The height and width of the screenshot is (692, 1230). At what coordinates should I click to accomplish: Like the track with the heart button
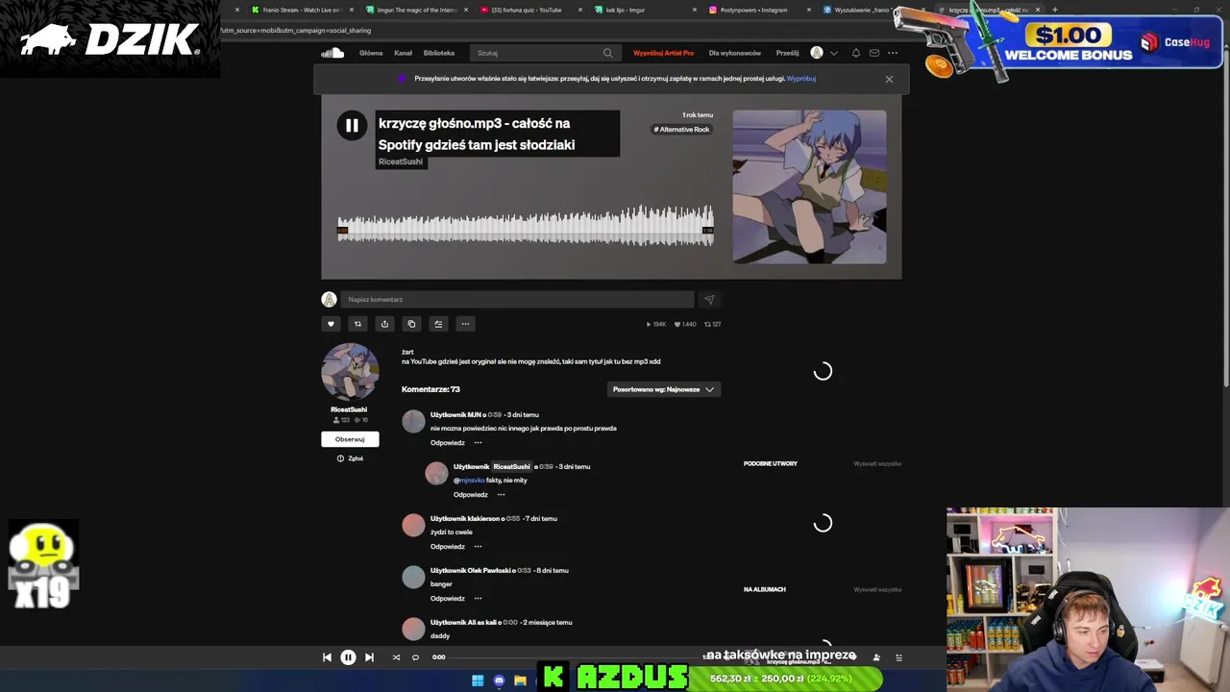pyautogui.click(x=331, y=324)
